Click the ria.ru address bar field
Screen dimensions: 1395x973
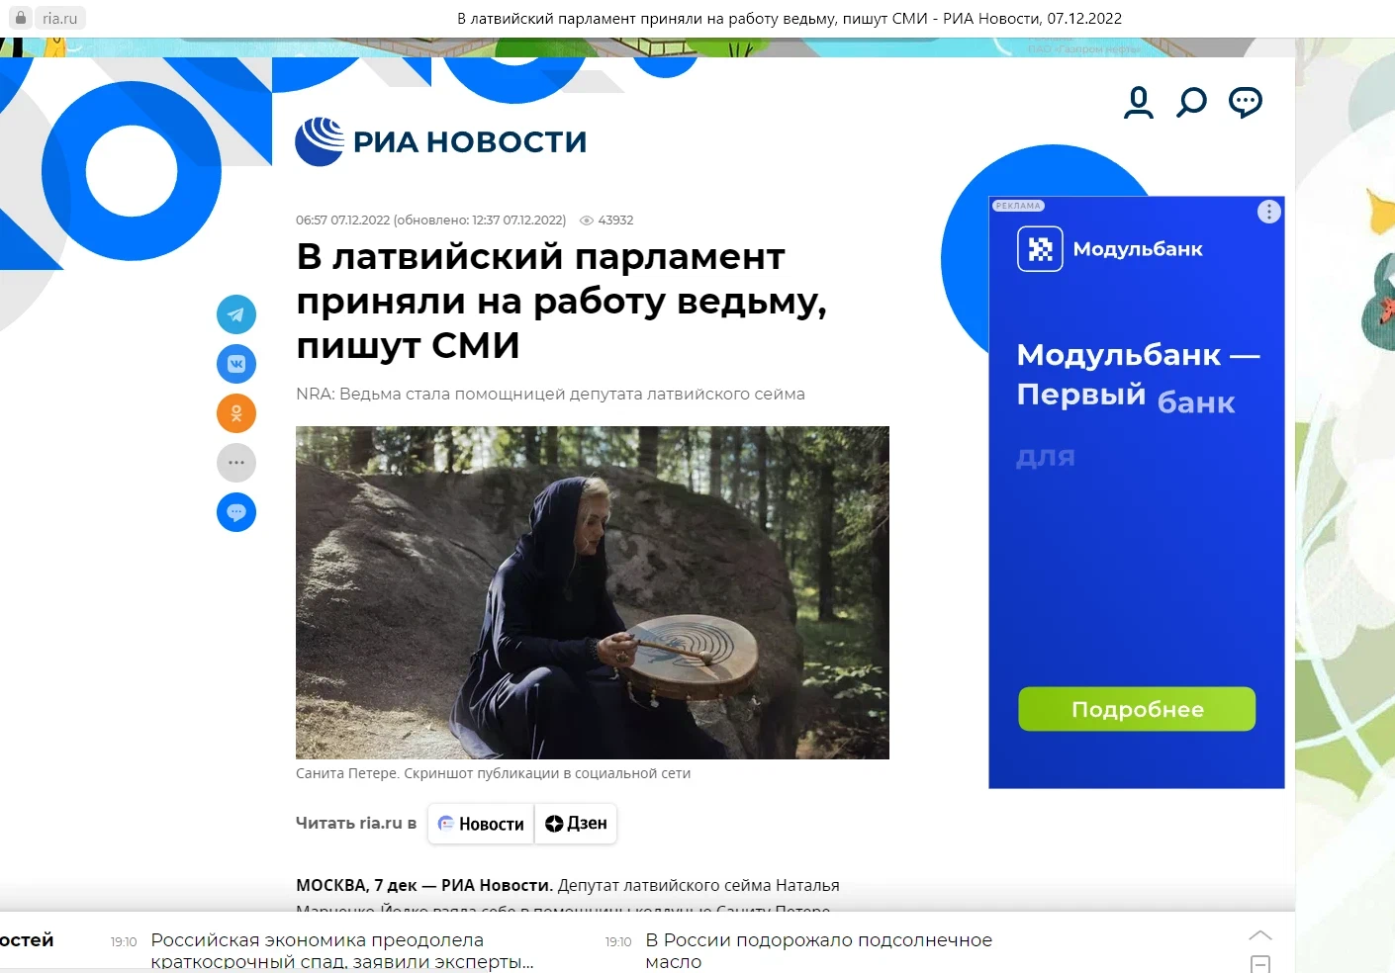(59, 18)
